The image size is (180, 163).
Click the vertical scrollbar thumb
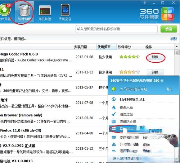pyautogui.click(x=177, y=52)
